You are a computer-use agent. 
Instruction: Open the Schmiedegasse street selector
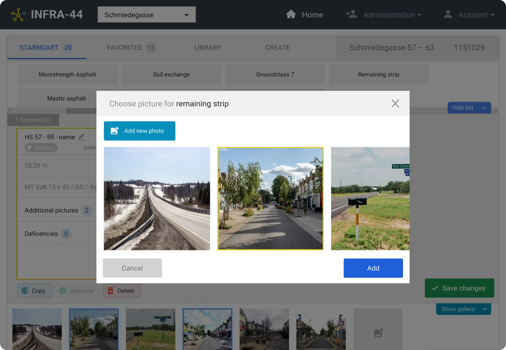(x=146, y=14)
